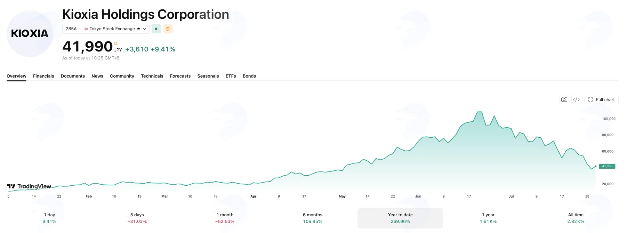Click the JPY currency label

click(x=118, y=50)
